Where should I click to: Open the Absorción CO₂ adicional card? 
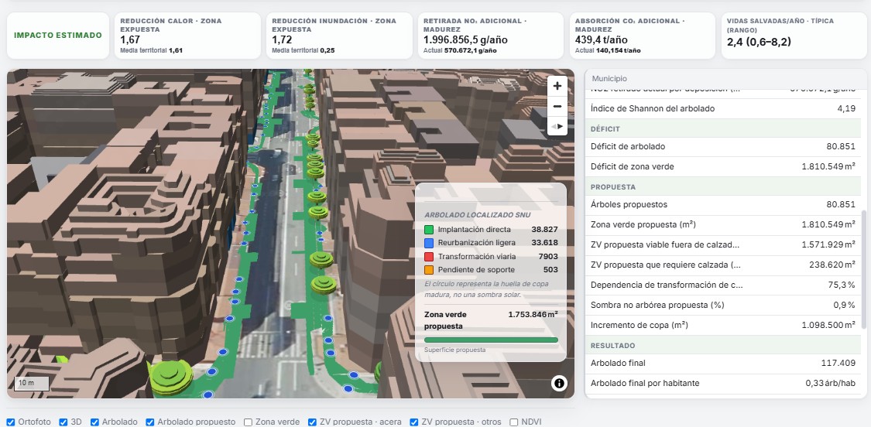(x=642, y=36)
